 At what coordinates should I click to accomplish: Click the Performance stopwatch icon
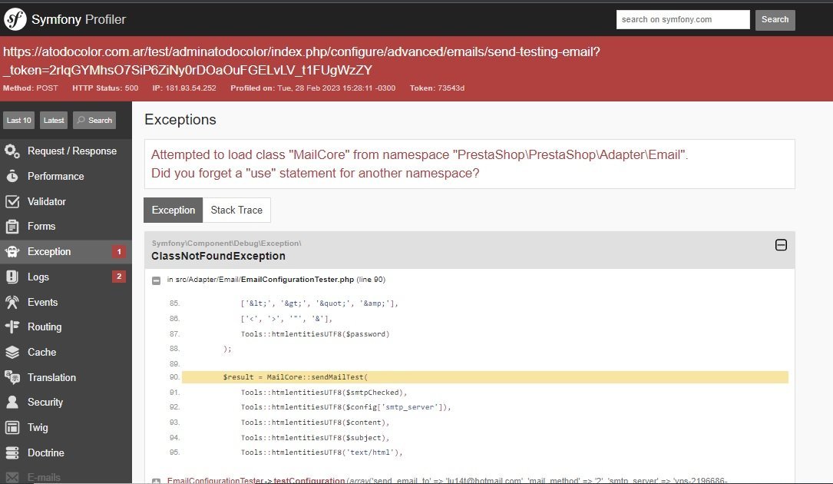point(12,176)
